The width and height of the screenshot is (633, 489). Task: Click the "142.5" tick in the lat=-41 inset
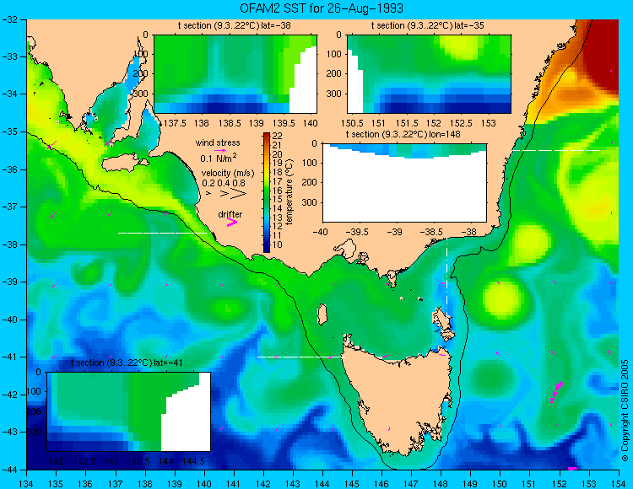[84, 461]
